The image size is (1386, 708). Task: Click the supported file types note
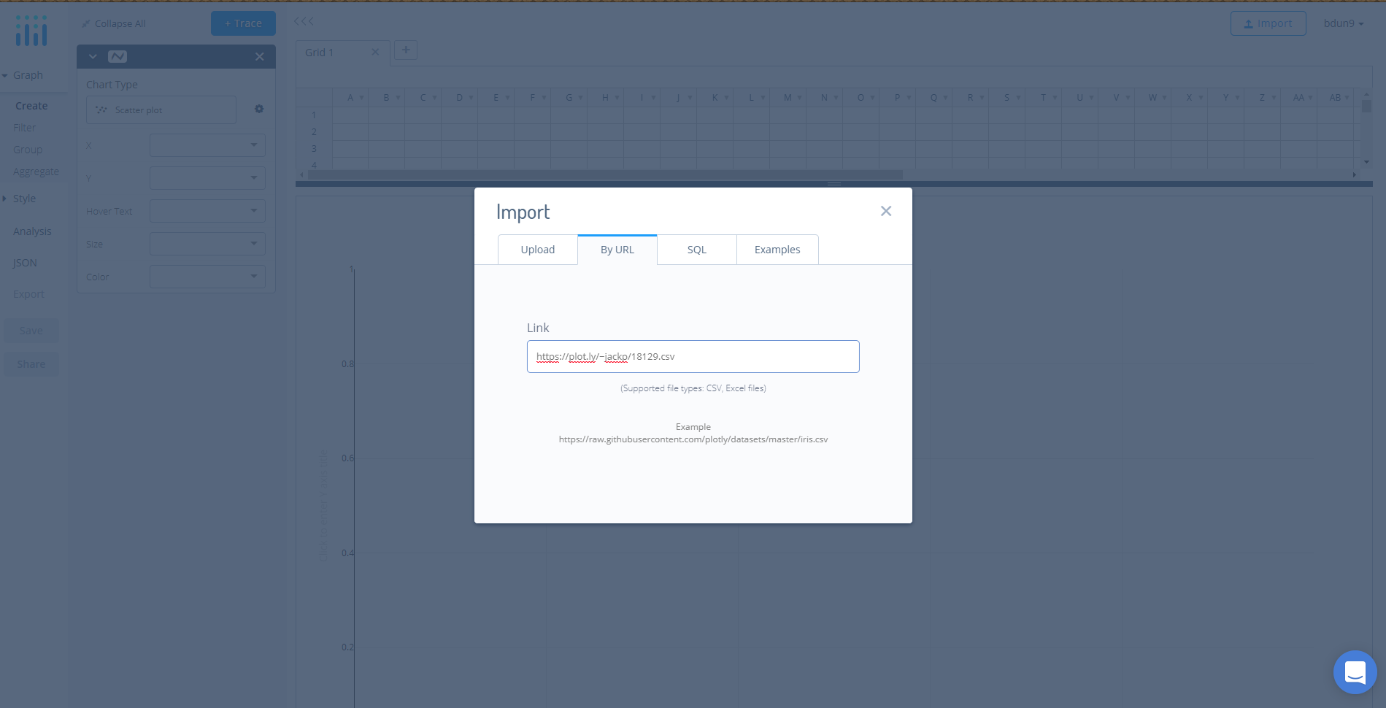pyautogui.click(x=693, y=388)
